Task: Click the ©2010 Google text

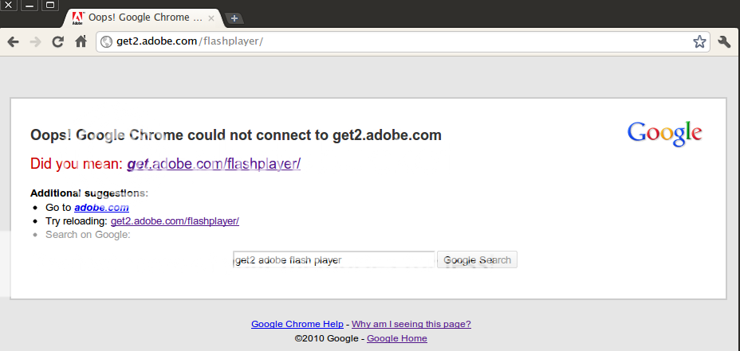Action: (328, 338)
